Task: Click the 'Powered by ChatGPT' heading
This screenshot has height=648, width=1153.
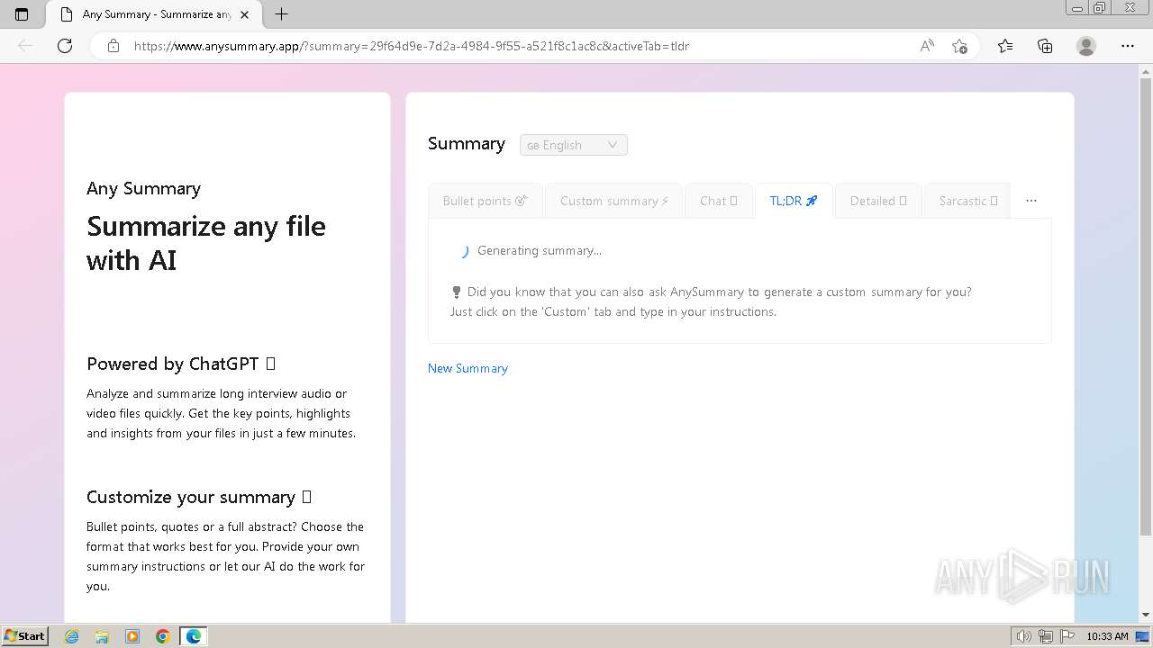Action: tap(181, 364)
